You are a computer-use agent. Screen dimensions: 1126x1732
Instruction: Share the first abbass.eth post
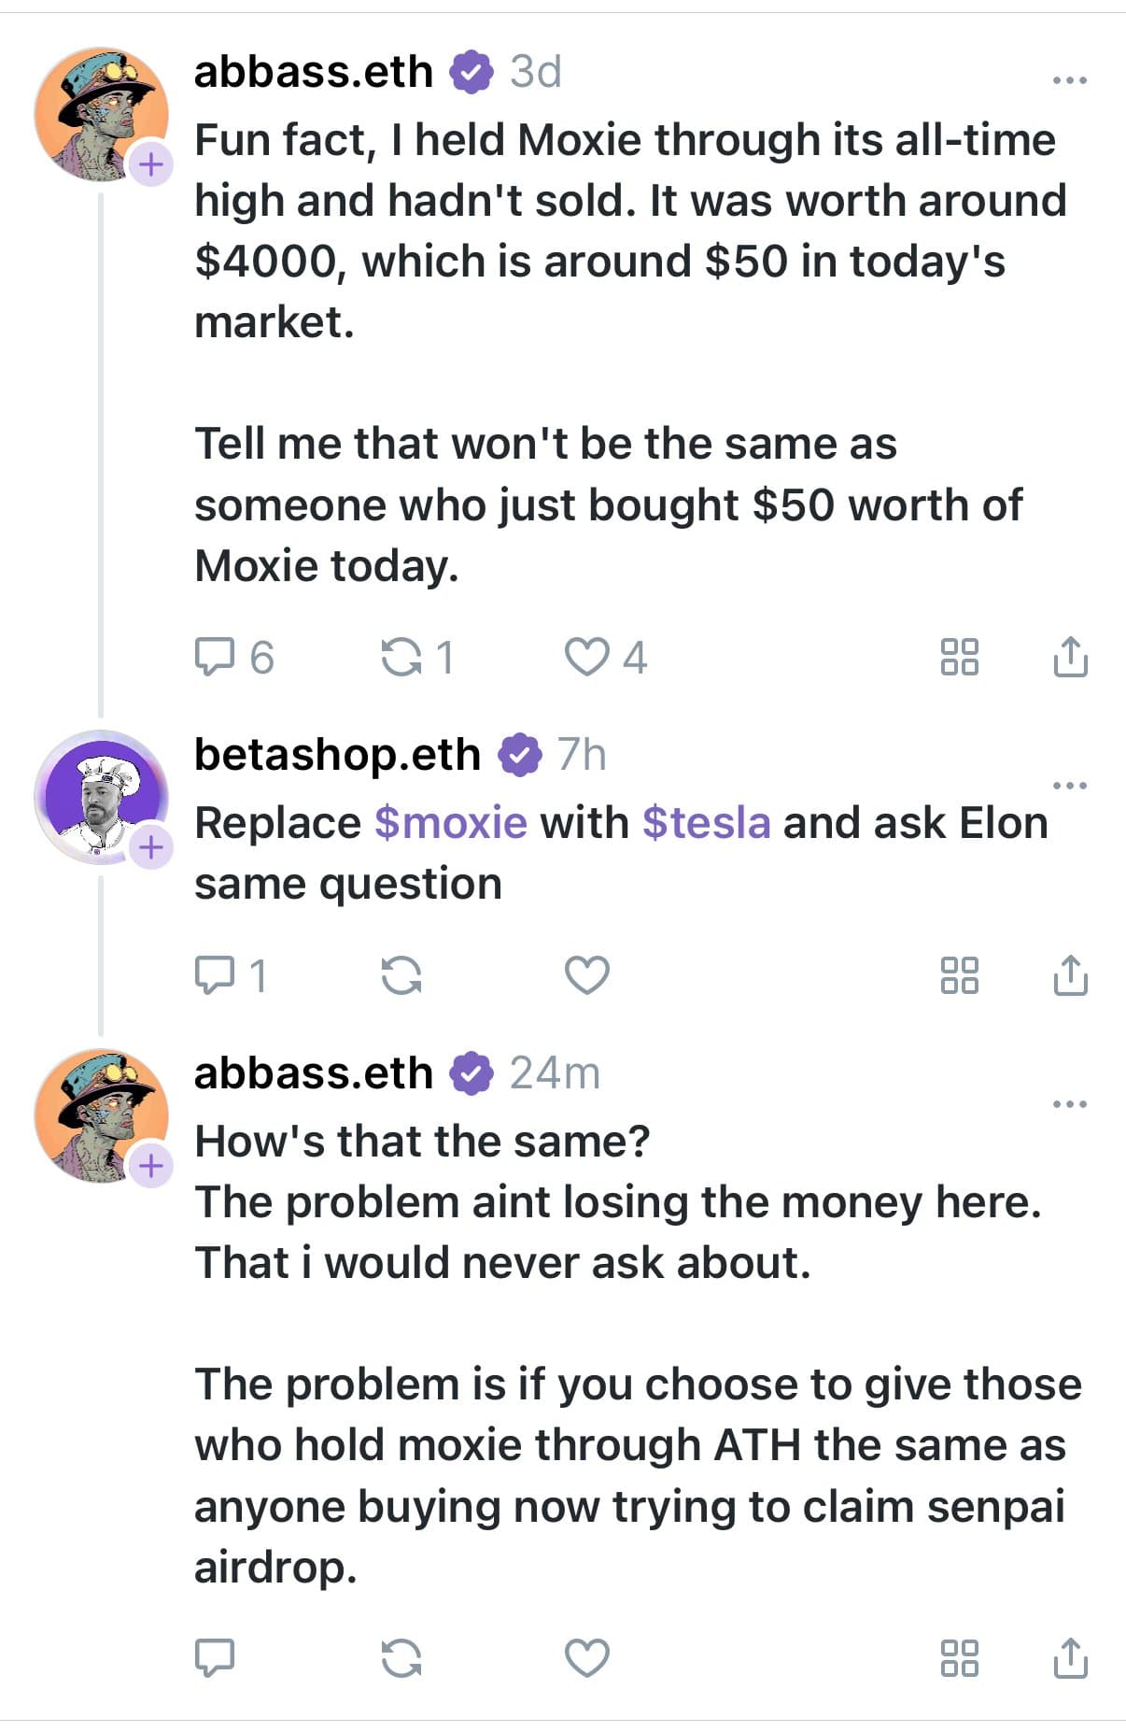tap(1070, 657)
